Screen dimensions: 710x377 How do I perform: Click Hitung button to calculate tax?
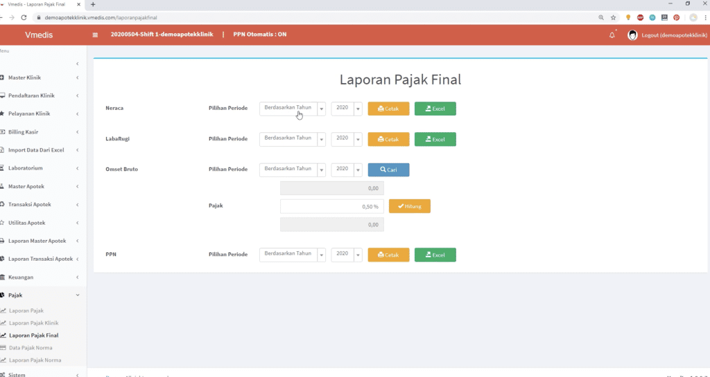[409, 206]
